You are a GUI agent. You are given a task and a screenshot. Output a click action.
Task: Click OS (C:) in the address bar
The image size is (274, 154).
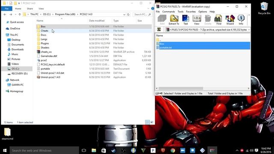tap(47, 14)
